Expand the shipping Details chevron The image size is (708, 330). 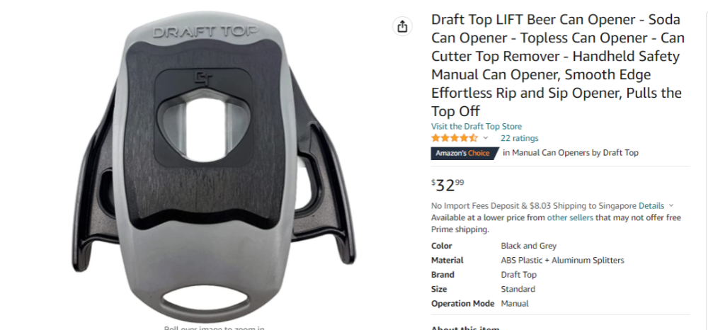pyautogui.click(x=671, y=206)
